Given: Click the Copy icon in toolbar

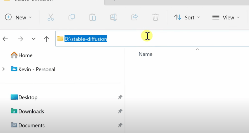Looking at the screenshot, I should pyautogui.click(x=72, y=17).
